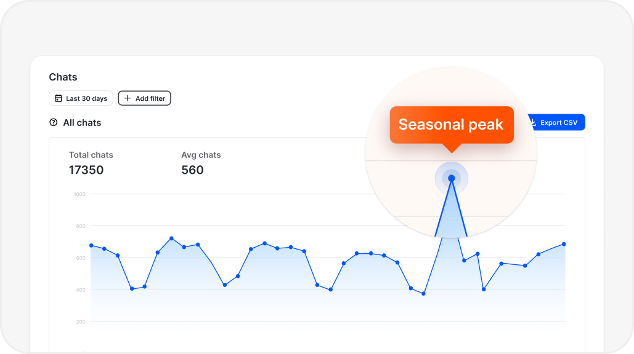Click the Avg chats metric value
Image resolution: width=634 pixels, height=354 pixels.
pyautogui.click(x=193, y=170)
